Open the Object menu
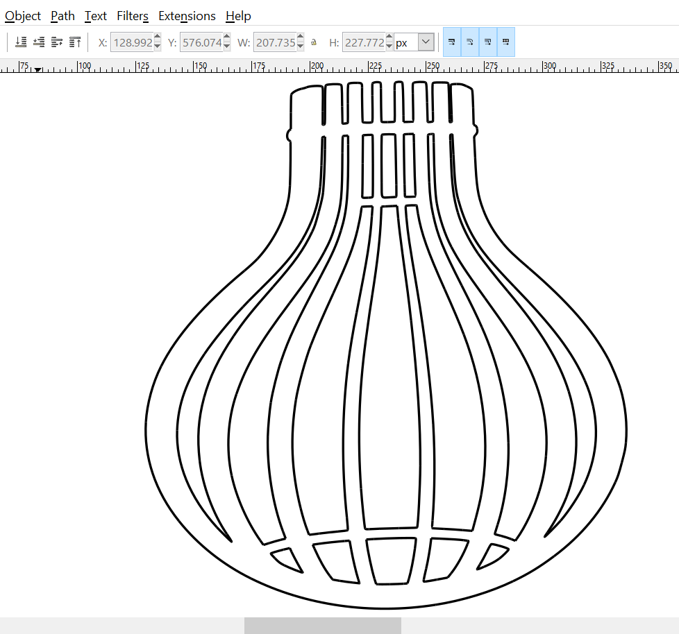 (x=22, y=16)
